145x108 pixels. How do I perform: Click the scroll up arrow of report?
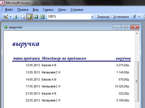[x=137, y=33]
